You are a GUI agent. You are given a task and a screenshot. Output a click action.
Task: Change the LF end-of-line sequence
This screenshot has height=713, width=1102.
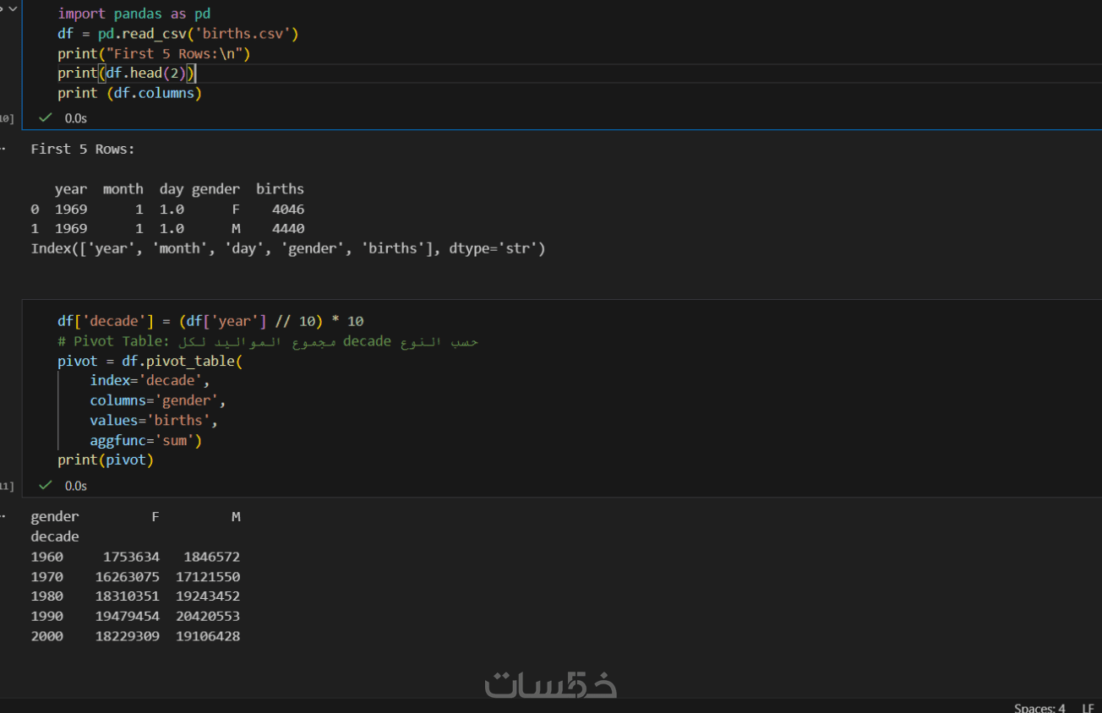[x=1088, y=707]
